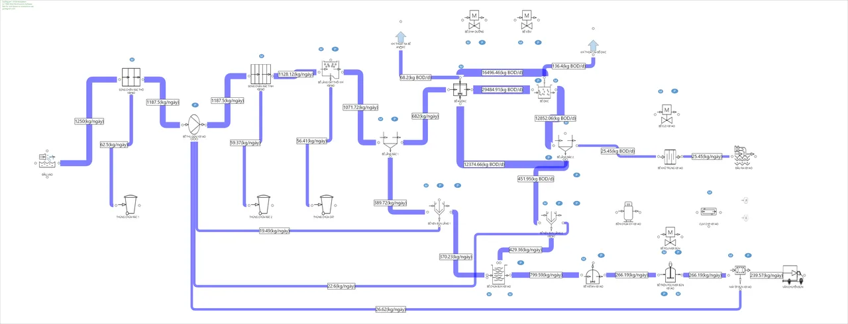This screenshot has height=324, width=848.
Task: Click the 1128.12(kg/ngày) flow label
Action: click(295, 75)
